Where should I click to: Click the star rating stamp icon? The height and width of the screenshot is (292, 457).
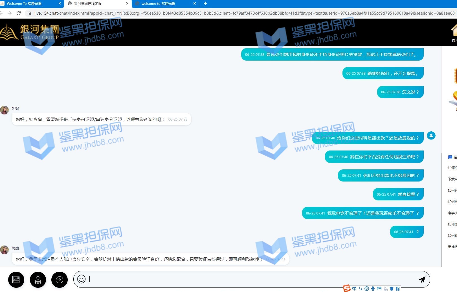(x=38, y=280)
